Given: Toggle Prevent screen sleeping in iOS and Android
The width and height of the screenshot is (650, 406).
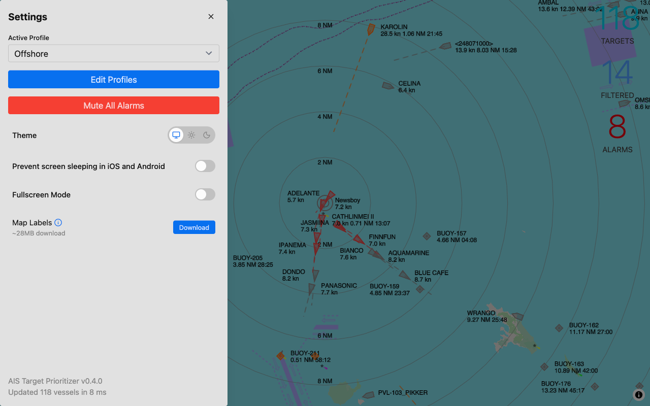Looking at the screenshot, I should 205,166.
